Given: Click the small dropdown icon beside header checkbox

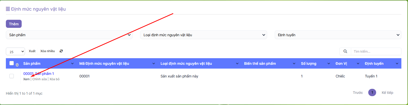Looking at the screenshot, I should click(x=17, y=65).
